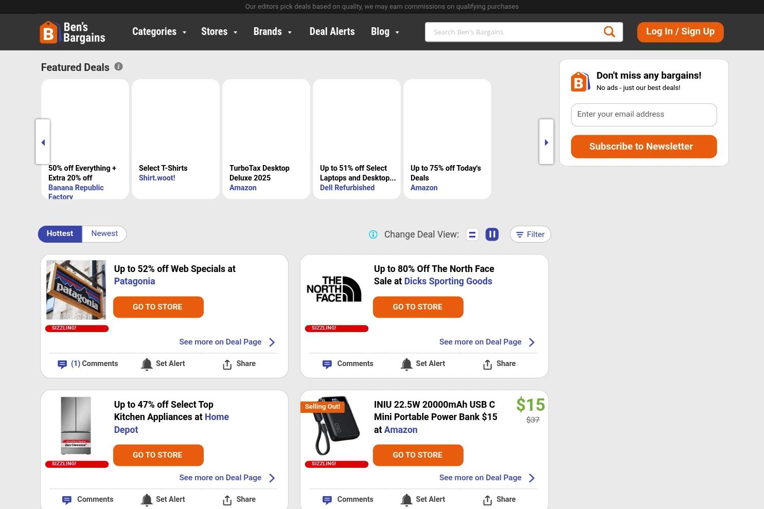Screen dimensions: 764x509
Task: Open Comments on the Patagonia deal
Action: click(88, 363)
